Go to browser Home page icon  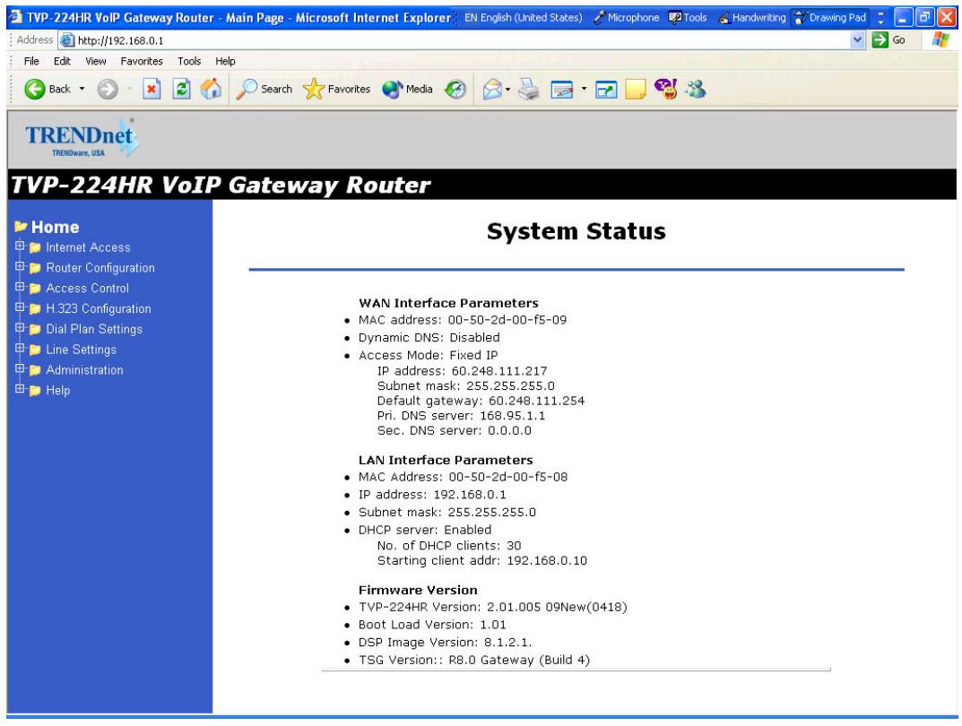point(211,90)
